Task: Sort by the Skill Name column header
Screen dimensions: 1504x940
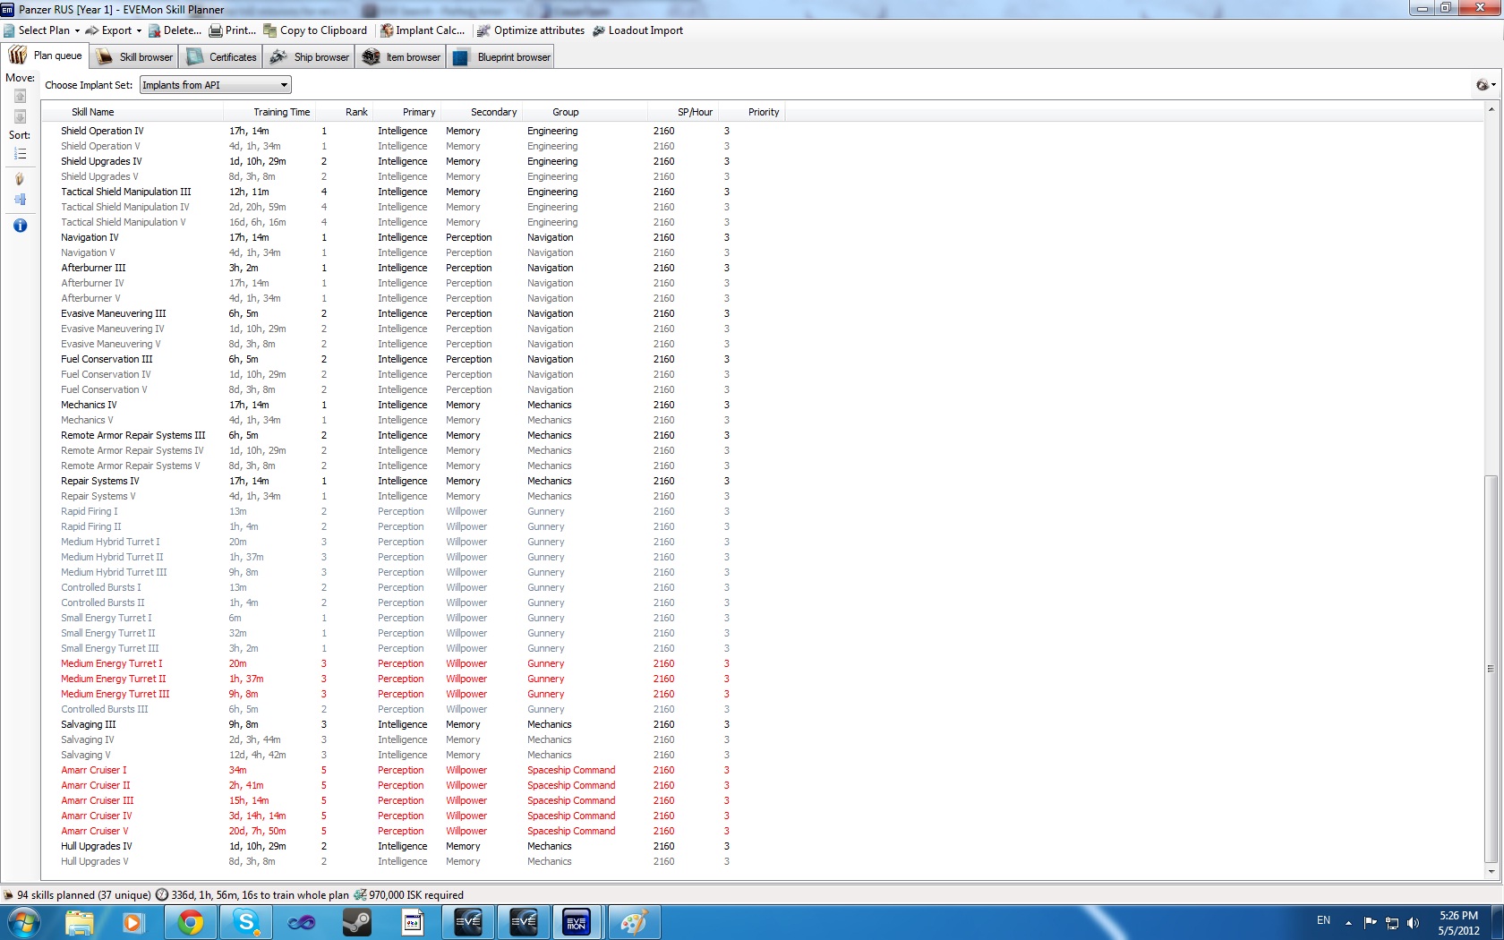Action: point(132,112)
